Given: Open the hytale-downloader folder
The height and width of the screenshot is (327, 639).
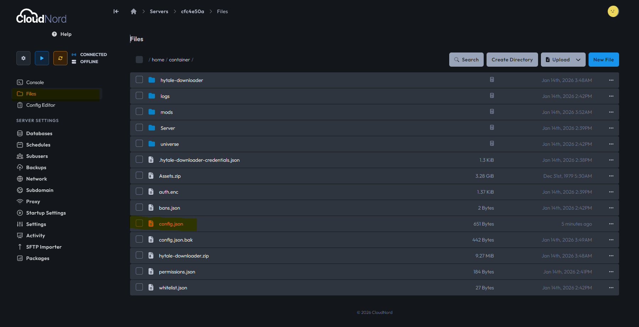Looking at the screenshot, I should [182, 81].
